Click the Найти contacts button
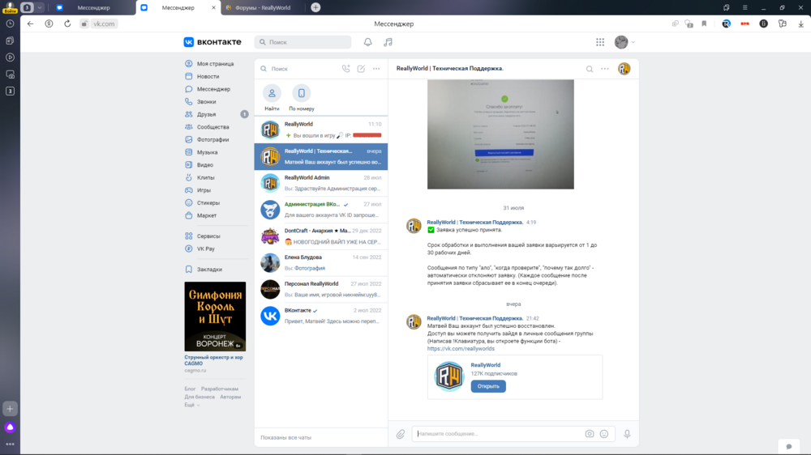Image resolution: width=811 pixels, height=455 pixels. (x=272, y=98)
